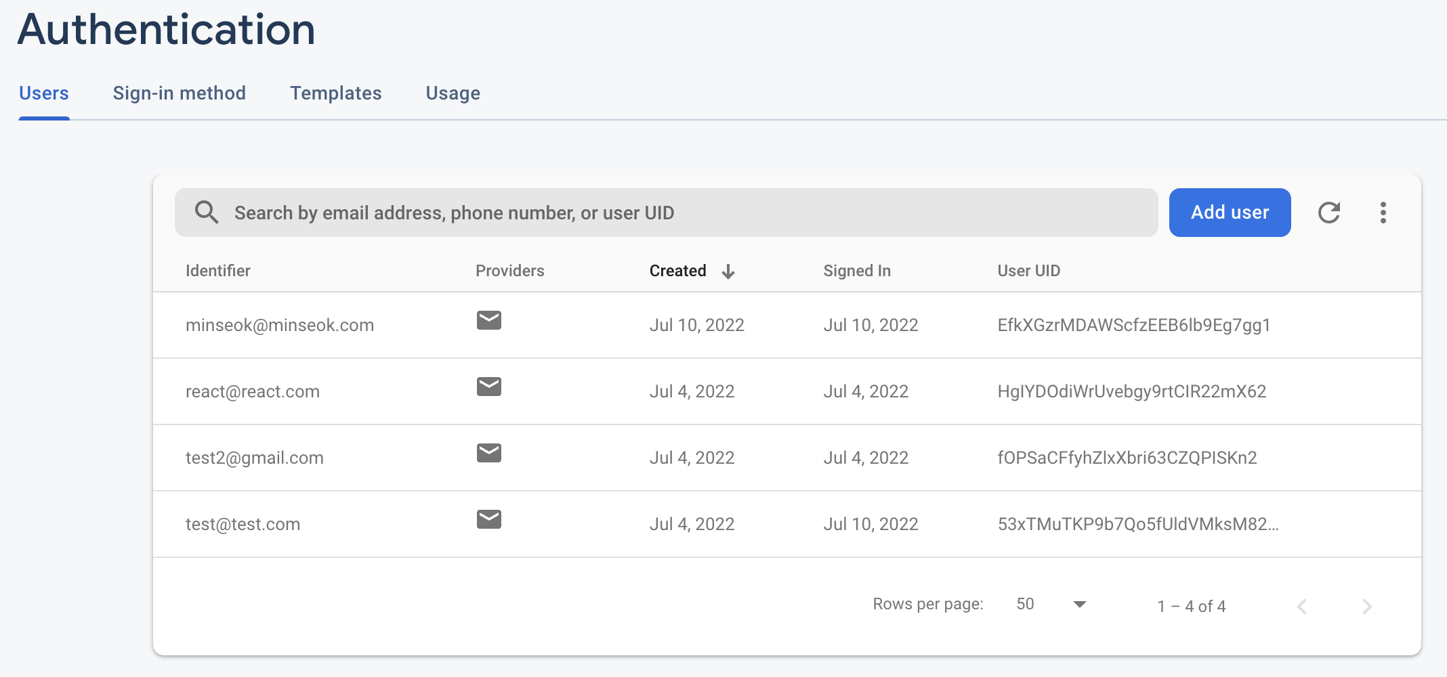Screen dimensions: 1447x677
Task: Select the Usage tab
Action: [x=453, y=93]
